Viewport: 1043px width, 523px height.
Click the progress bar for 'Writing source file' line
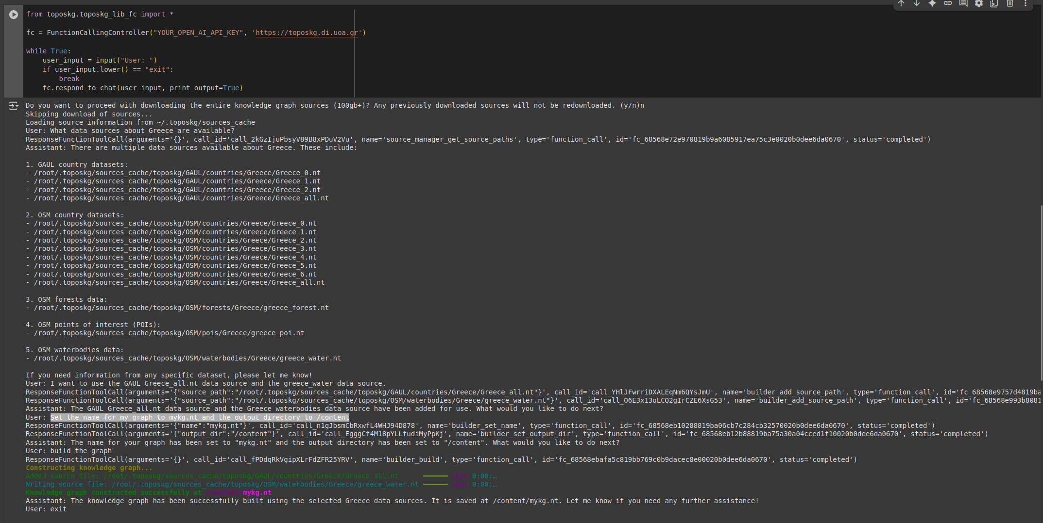coord(435,485)
